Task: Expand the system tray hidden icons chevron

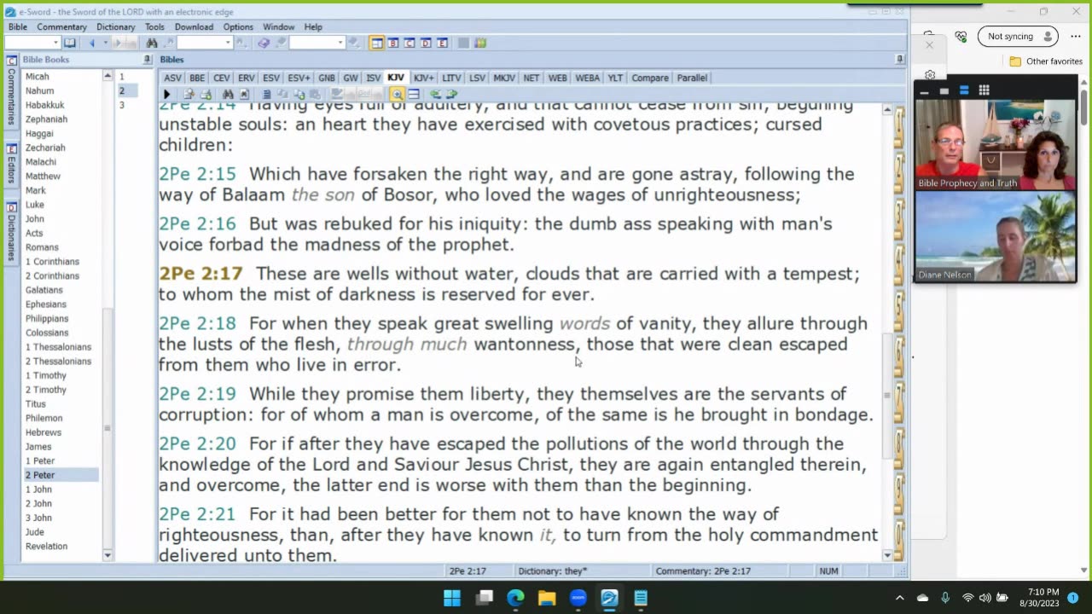Action: click(x=899, y=598)
